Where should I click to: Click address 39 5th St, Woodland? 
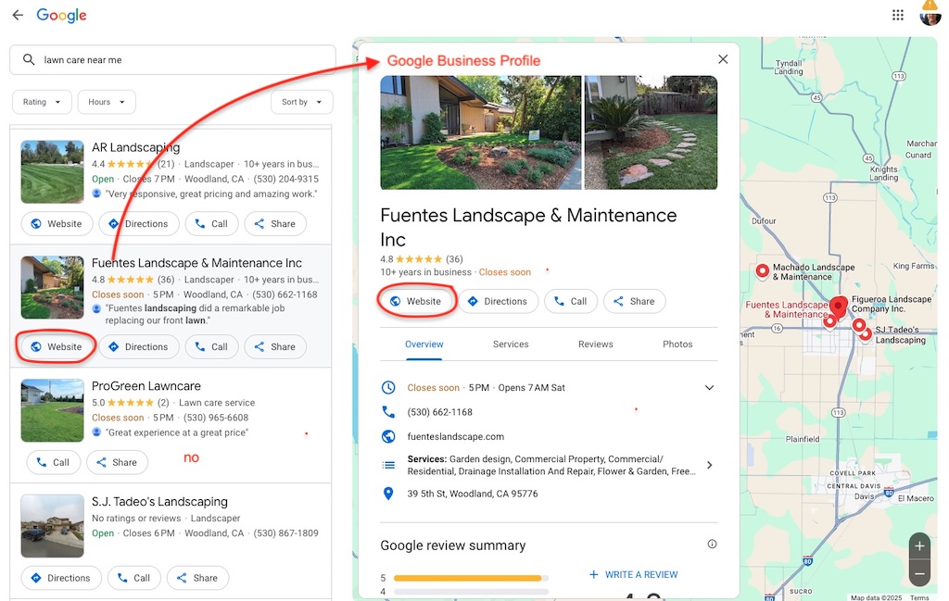coord(473,494)
